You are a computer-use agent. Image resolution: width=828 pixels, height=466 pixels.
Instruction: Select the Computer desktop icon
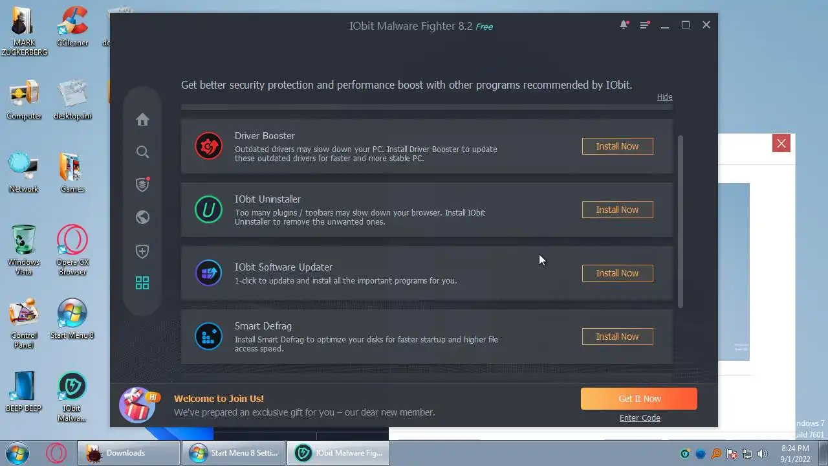[x=24, y=100]
